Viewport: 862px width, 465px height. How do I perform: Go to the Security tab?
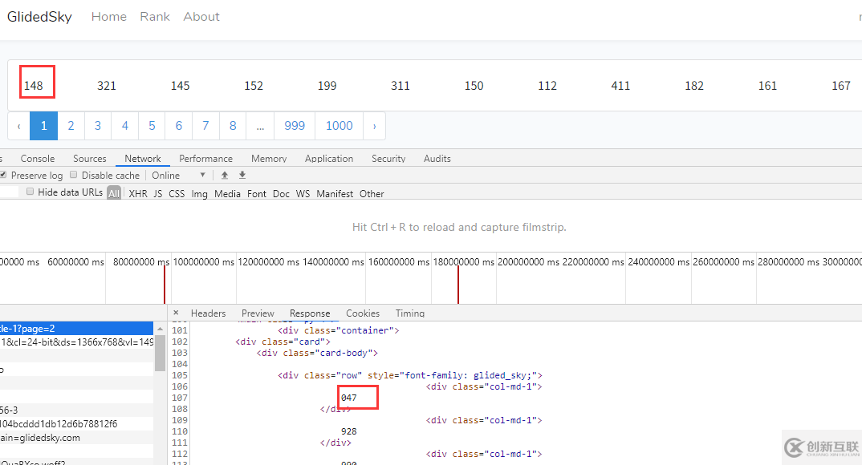(x=388, y=158)
